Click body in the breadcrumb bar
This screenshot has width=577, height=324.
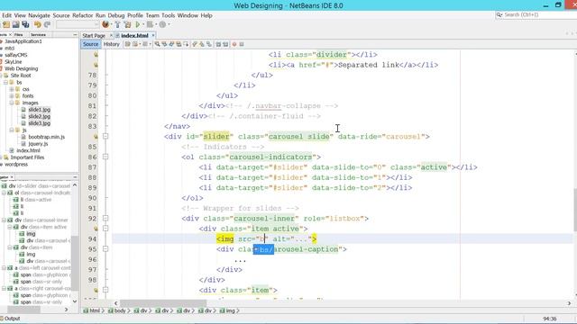(x=120, y=310)
